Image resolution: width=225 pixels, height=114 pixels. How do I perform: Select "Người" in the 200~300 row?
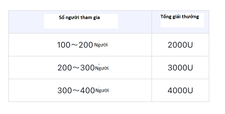tap(102, 68)
